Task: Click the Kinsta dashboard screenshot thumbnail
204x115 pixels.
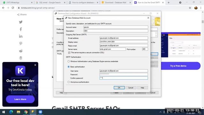Action: pos(181,45)
